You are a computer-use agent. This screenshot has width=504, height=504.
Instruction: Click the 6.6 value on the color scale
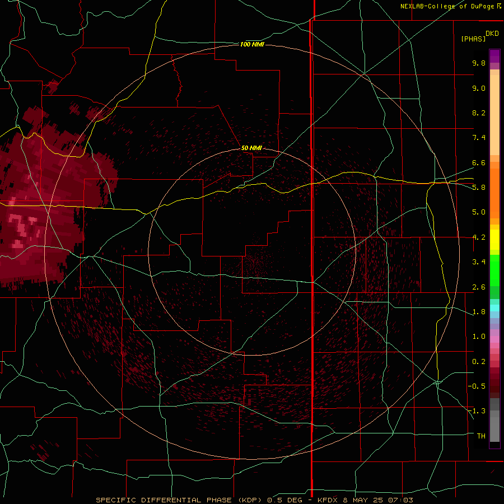click(479, 162)
